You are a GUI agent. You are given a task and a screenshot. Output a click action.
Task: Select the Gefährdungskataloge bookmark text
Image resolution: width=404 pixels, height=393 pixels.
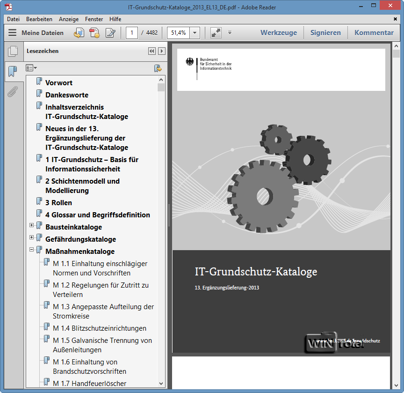[80, 239]
